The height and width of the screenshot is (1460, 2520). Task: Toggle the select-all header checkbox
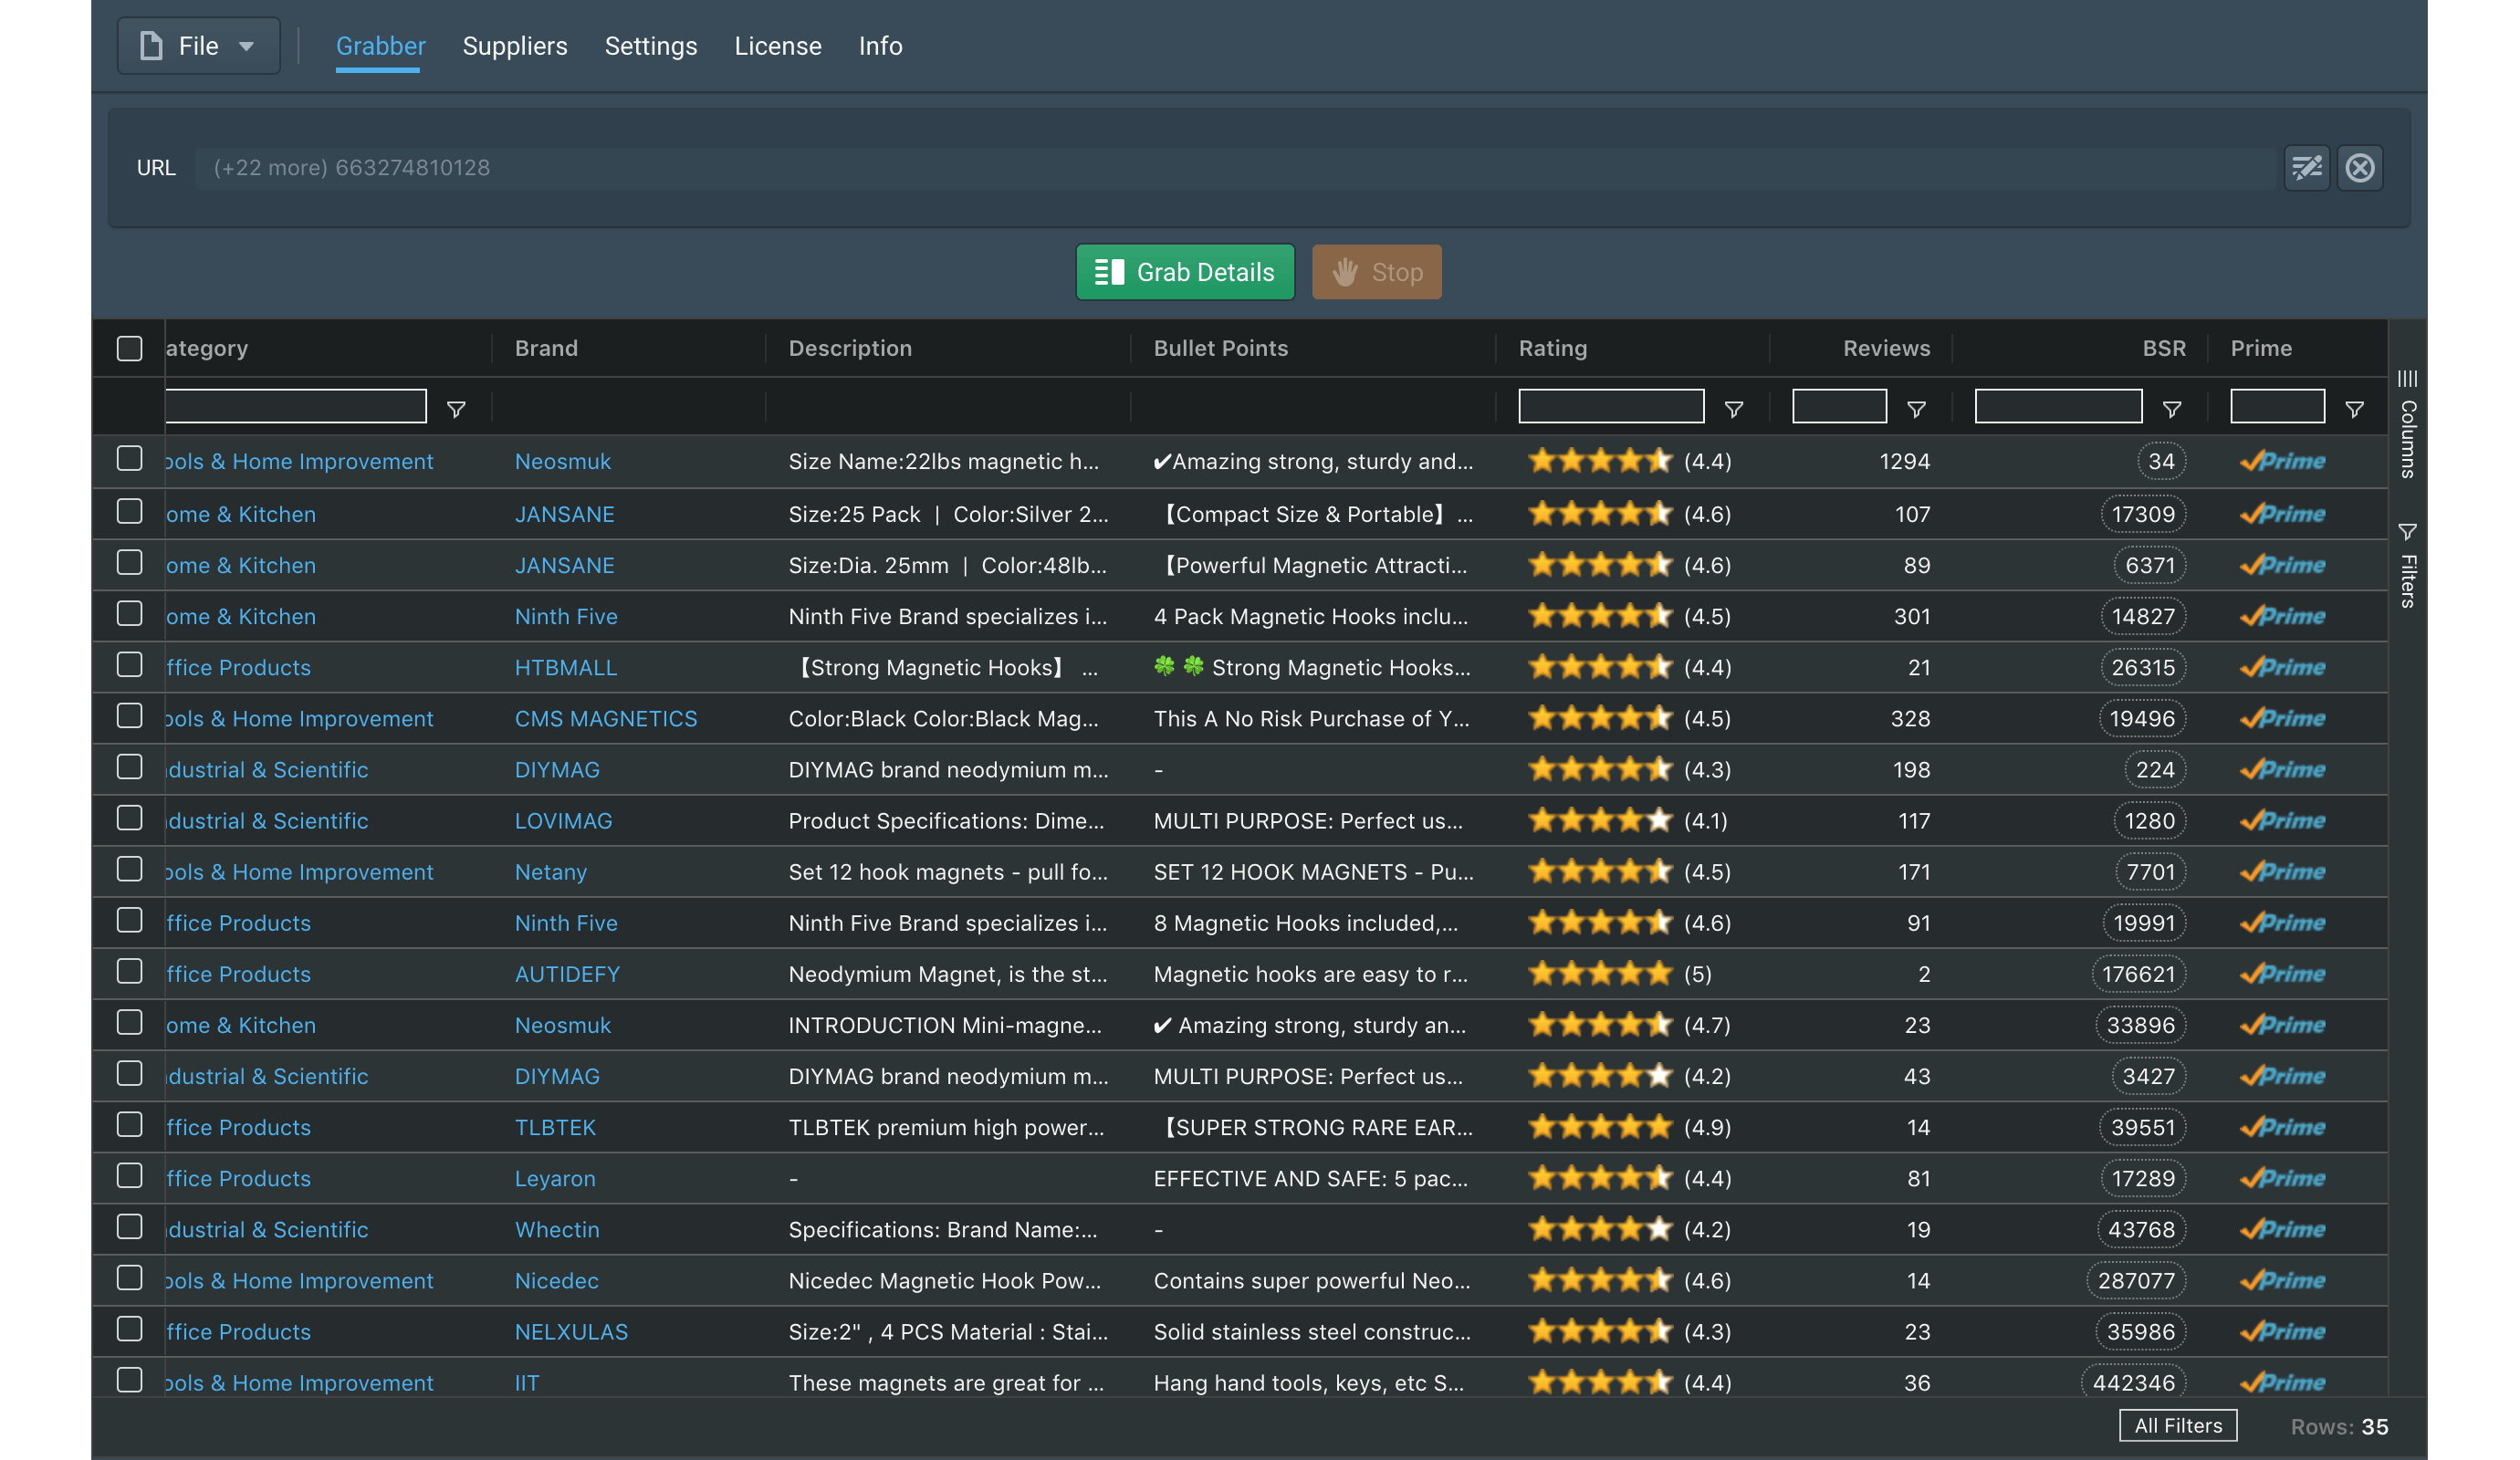point(129,348)
